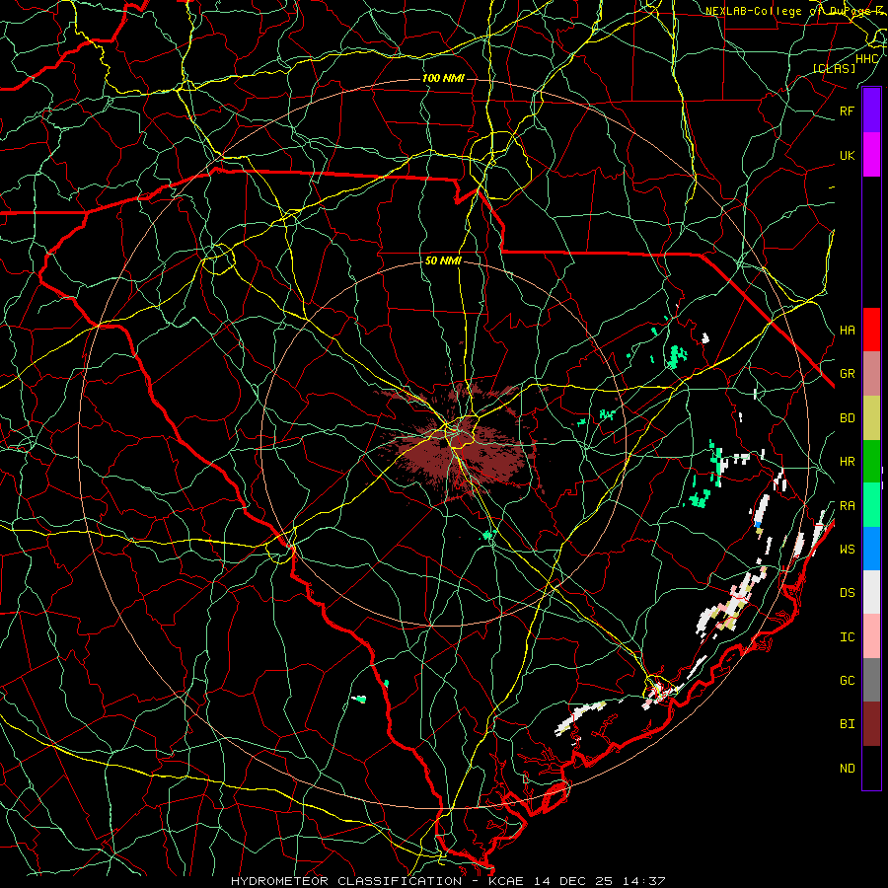
Task: Select the gray GC legend color swatch
Action: click(871, 680)
